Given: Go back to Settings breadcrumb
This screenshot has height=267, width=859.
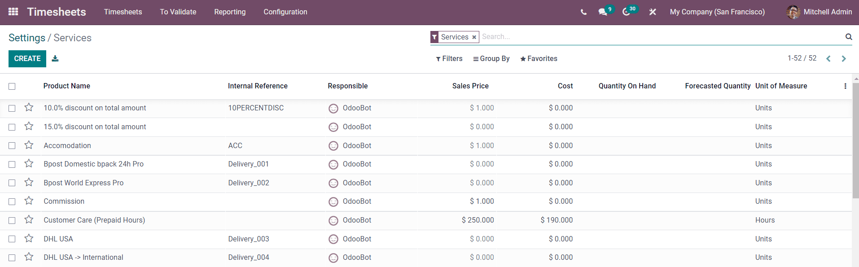Looking at the screenshot, I should (27, 38).
